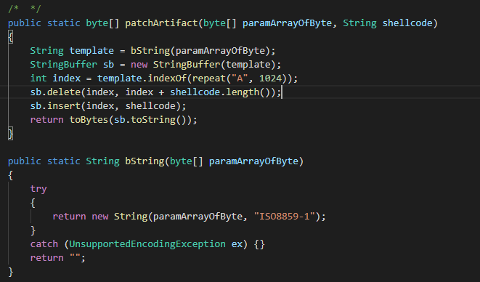Screen dimensions: 480x282
Task: Click the /* */ comment at the top
Action: 25,9
